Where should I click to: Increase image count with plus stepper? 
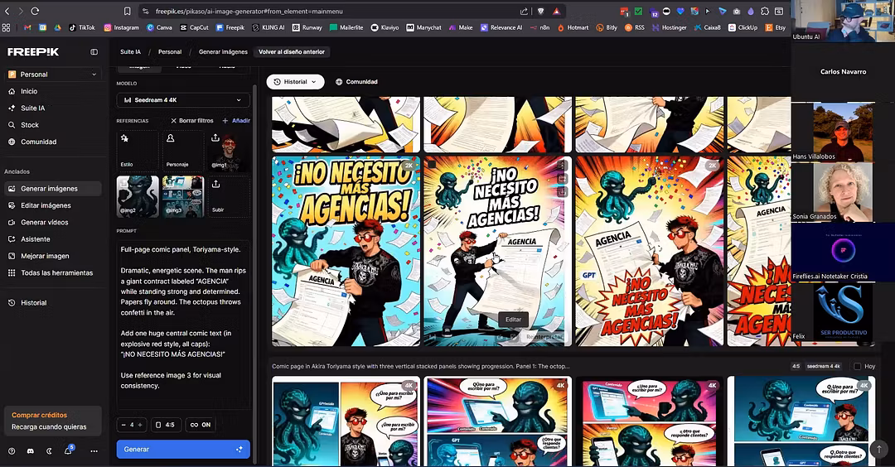(139, 425)
